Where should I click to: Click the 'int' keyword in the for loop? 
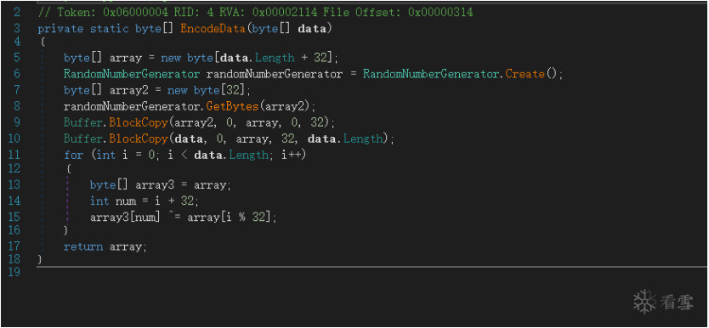[x=106, y=155]
